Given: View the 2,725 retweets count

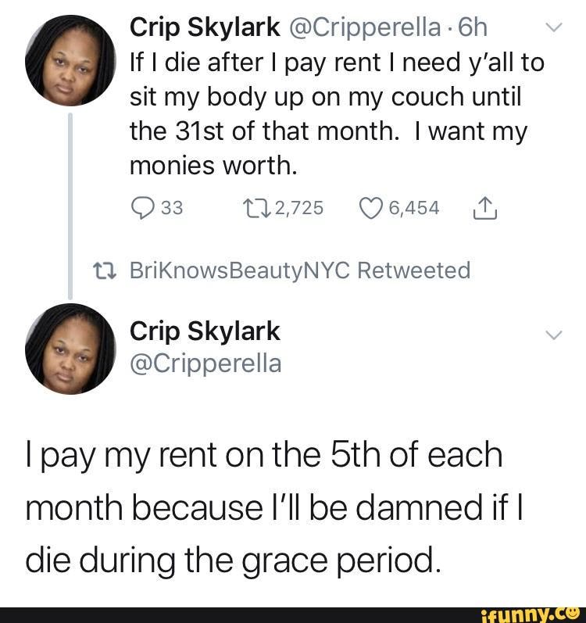Looking at the screenshot, I should point(297,209).
